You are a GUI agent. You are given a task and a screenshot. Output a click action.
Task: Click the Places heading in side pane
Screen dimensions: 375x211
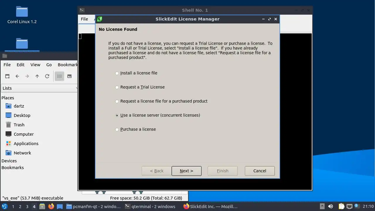pyautogui.click(x=8, y=98)
